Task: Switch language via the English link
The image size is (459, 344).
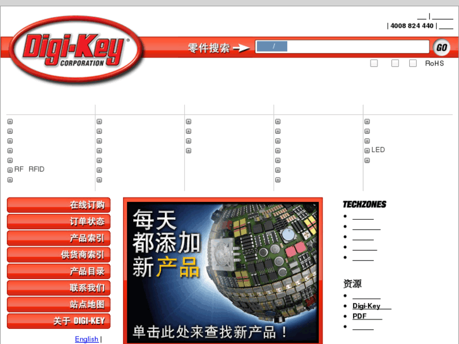Action: (x=86, y=339)
